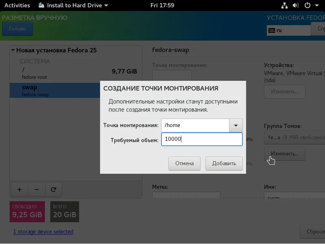This screenshot has height=244, width=325.
Task: Expand the system menu arrow in top bar
Action: click(317, 6)
